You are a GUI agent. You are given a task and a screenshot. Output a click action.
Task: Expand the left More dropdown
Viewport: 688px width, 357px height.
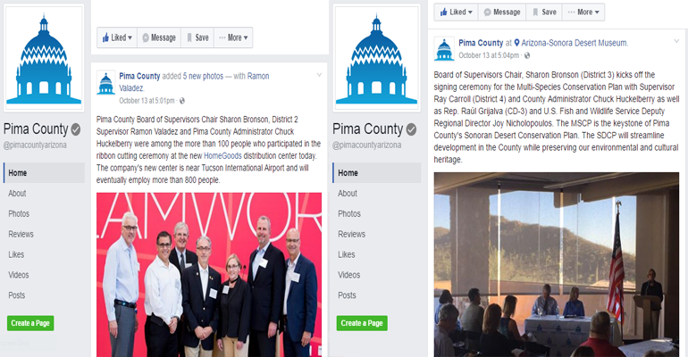[x=233, y=37]
